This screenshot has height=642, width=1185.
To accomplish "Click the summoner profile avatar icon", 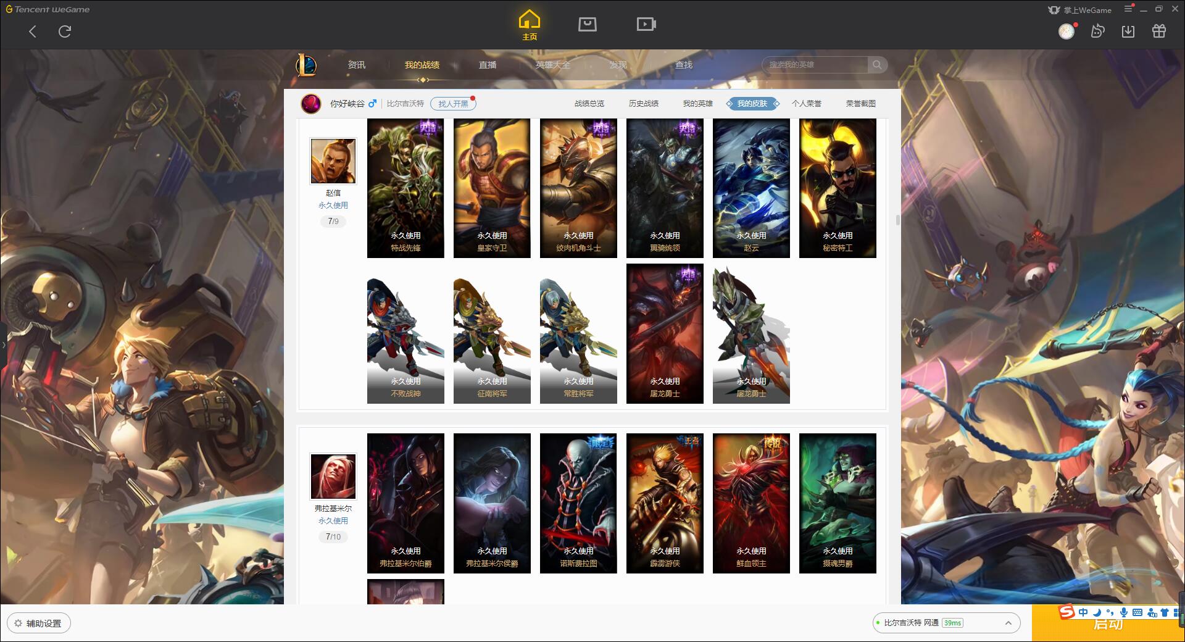I will coord(311,103).
